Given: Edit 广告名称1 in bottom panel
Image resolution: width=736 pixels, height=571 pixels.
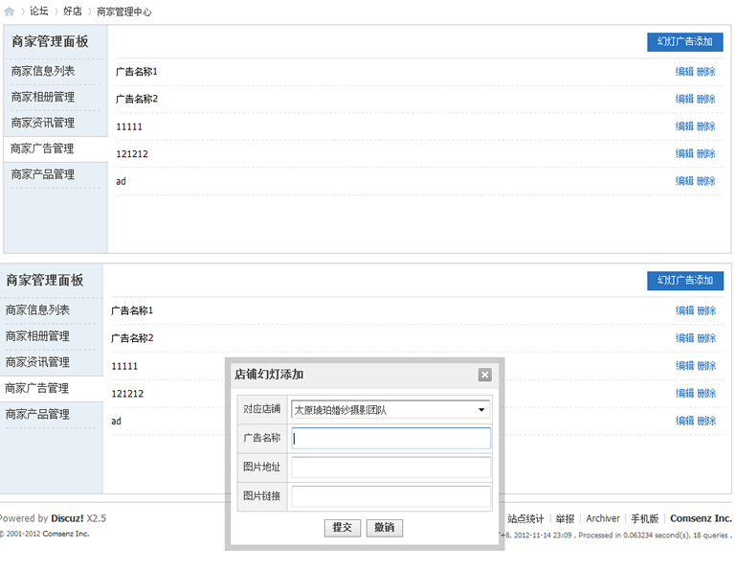Looking at the screenshot, I should click(685, 310).
